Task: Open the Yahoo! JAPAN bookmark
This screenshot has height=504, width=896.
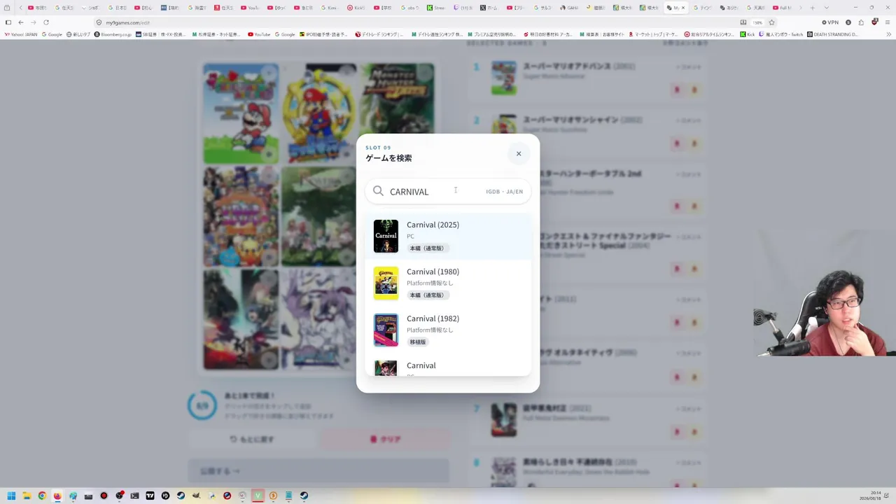Action: pos(21,34)
